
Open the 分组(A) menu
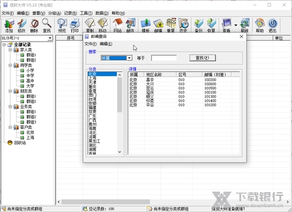click(55, 13)
